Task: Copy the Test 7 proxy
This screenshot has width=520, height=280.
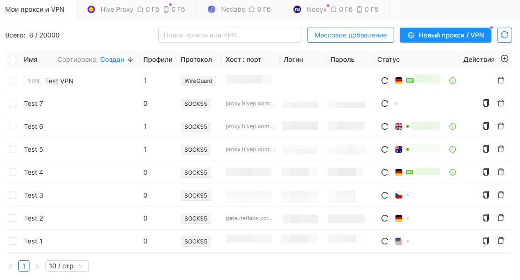Action: click(485, 103)
